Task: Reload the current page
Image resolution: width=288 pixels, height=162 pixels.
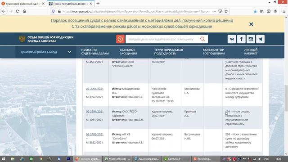Action: click(x=18, y=11)
